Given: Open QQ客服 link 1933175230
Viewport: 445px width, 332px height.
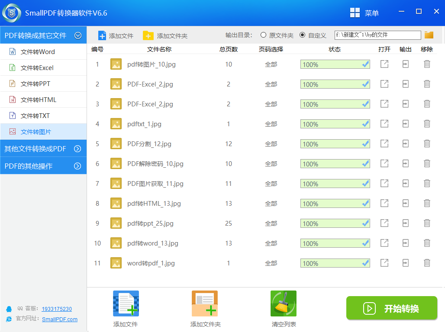Looking at the screenshot, I should [x=57, y=309].
